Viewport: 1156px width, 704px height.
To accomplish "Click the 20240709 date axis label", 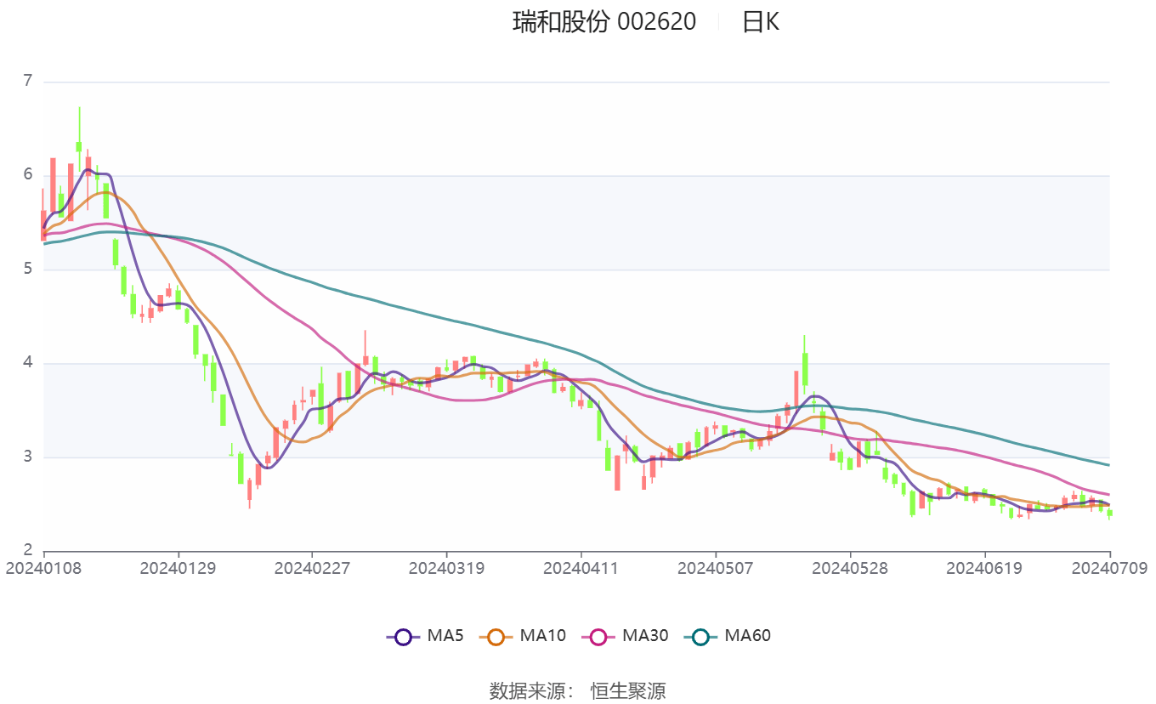I will (1109, 568).
